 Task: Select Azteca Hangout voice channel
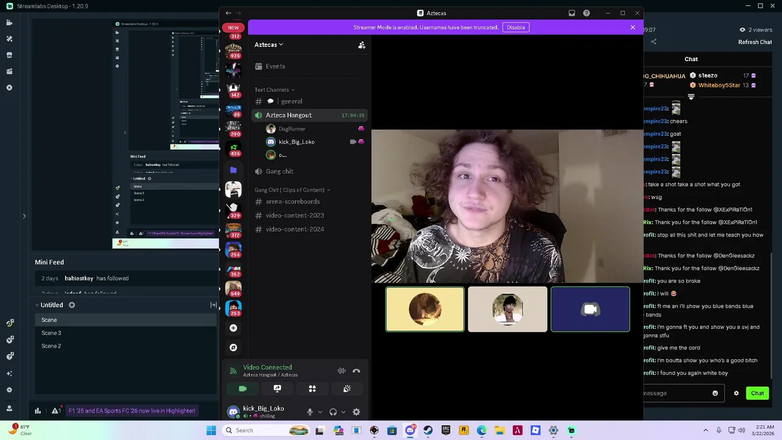tap(309, 115)
